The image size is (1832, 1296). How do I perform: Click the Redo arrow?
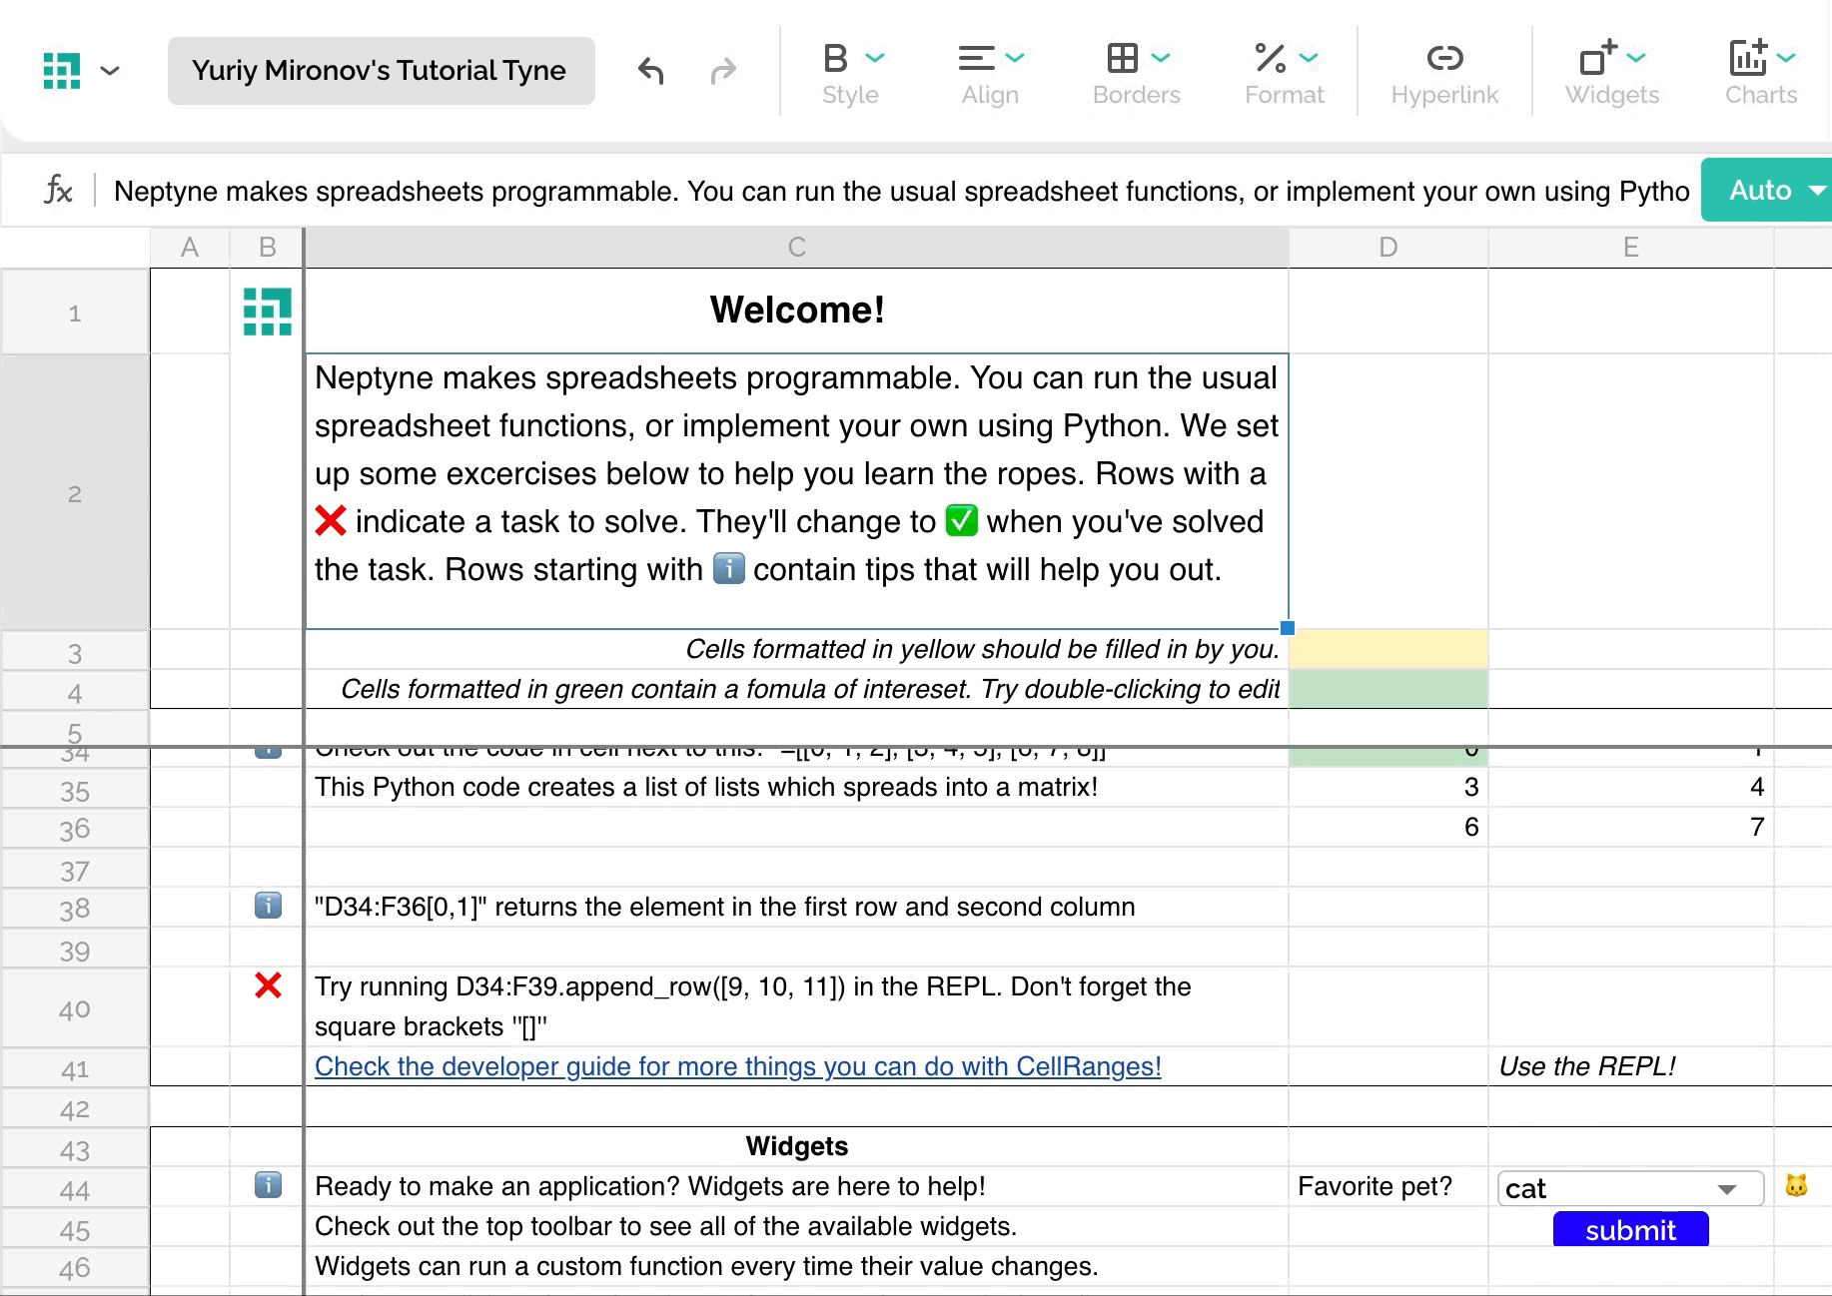[x=723, y=71]
